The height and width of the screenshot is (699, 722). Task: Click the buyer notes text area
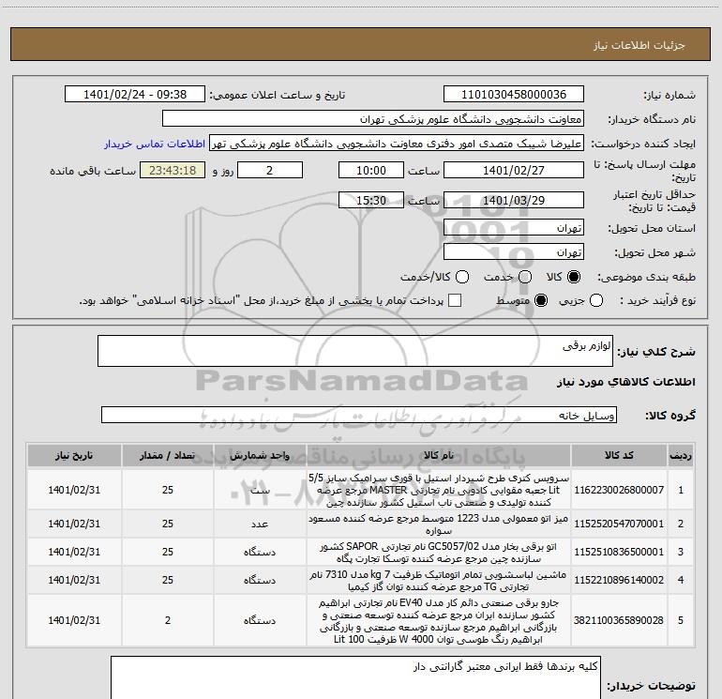coord(355,677)
